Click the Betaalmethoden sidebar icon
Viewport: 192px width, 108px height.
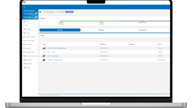24,52
